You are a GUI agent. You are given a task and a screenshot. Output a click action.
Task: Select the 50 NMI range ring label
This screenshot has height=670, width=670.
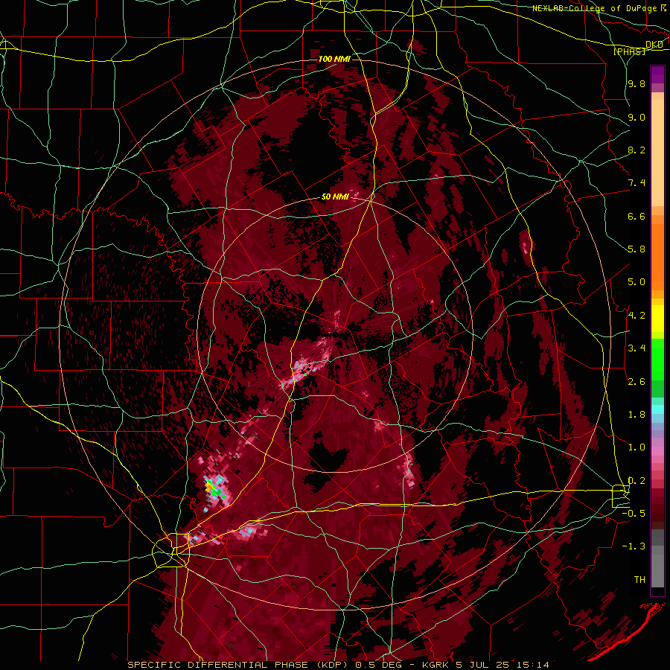pyautogui.click(x=335, y=197)
